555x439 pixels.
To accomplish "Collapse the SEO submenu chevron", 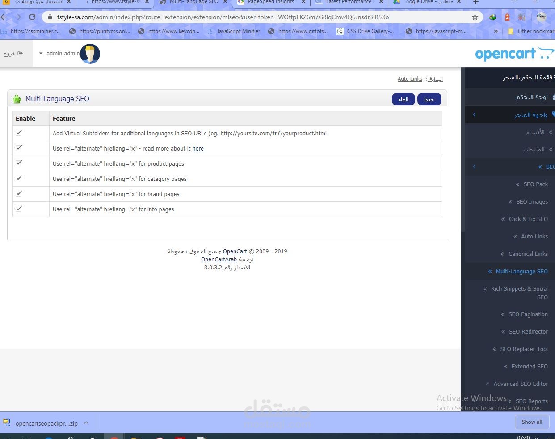I will [474, 167].
